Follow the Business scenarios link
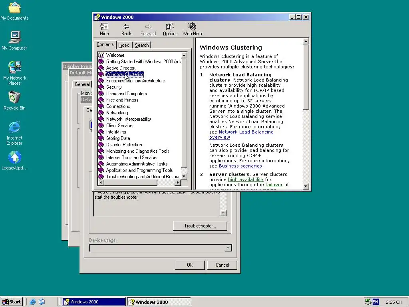Screen dimensions: 409x307 tap(240, 166)
